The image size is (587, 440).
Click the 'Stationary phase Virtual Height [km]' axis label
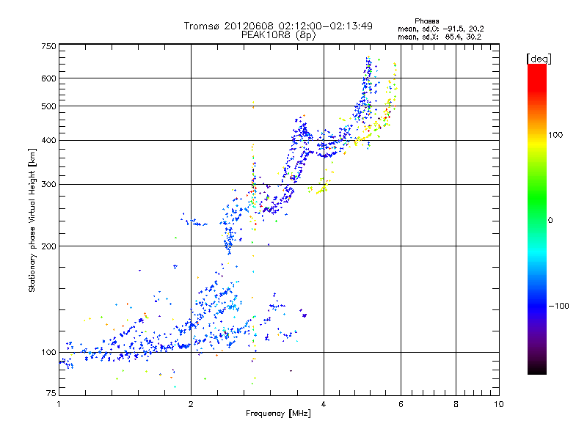32,221
